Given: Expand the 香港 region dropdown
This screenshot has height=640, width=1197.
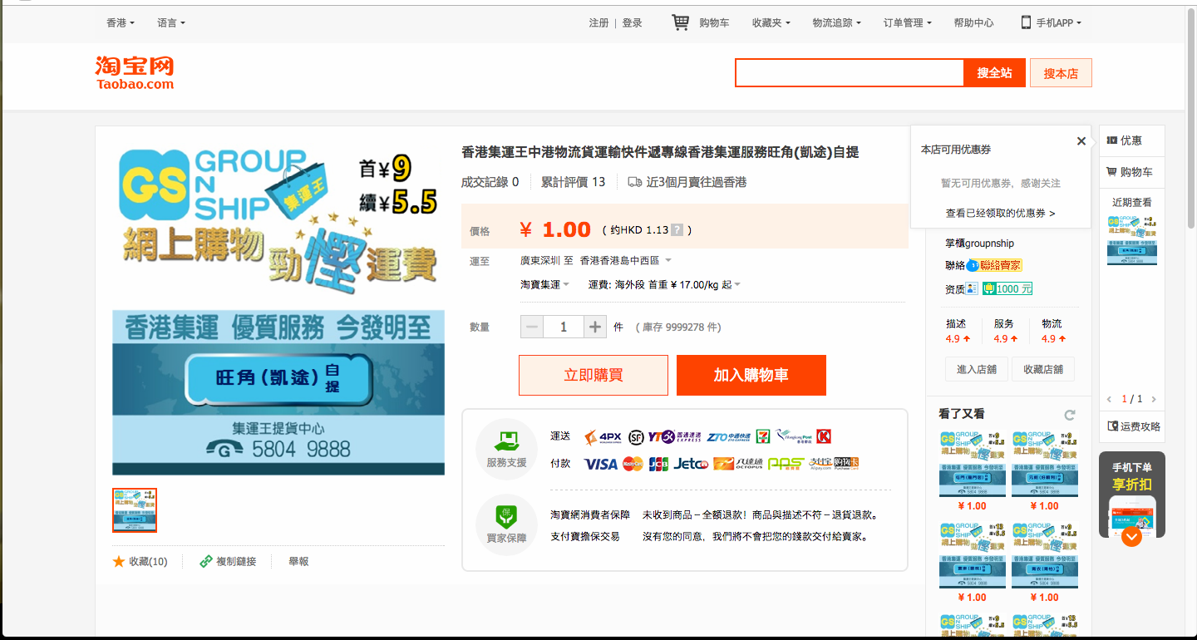Looking at the screenshot, I should click(121, 22).
